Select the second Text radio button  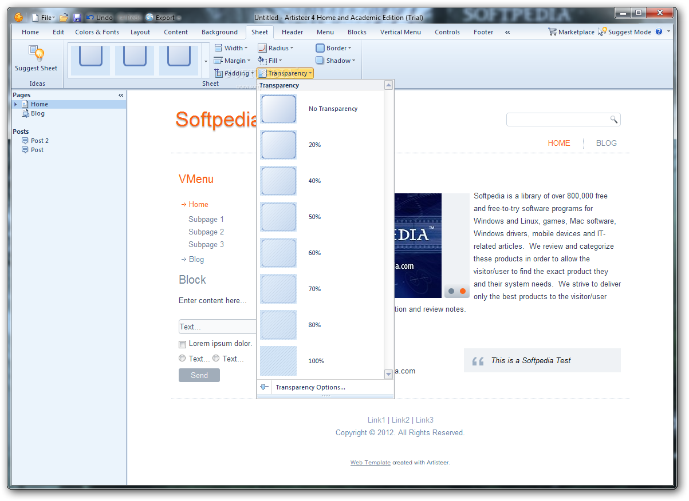tap(216, 359)
